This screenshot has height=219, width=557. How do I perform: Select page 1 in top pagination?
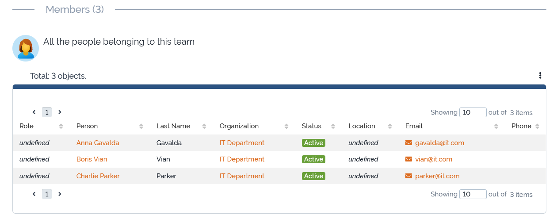47,112
